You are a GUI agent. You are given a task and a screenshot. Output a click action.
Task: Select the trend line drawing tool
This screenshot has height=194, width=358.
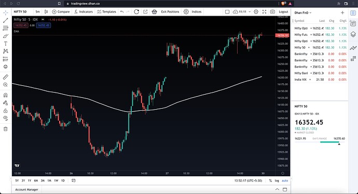click(6, 20)
